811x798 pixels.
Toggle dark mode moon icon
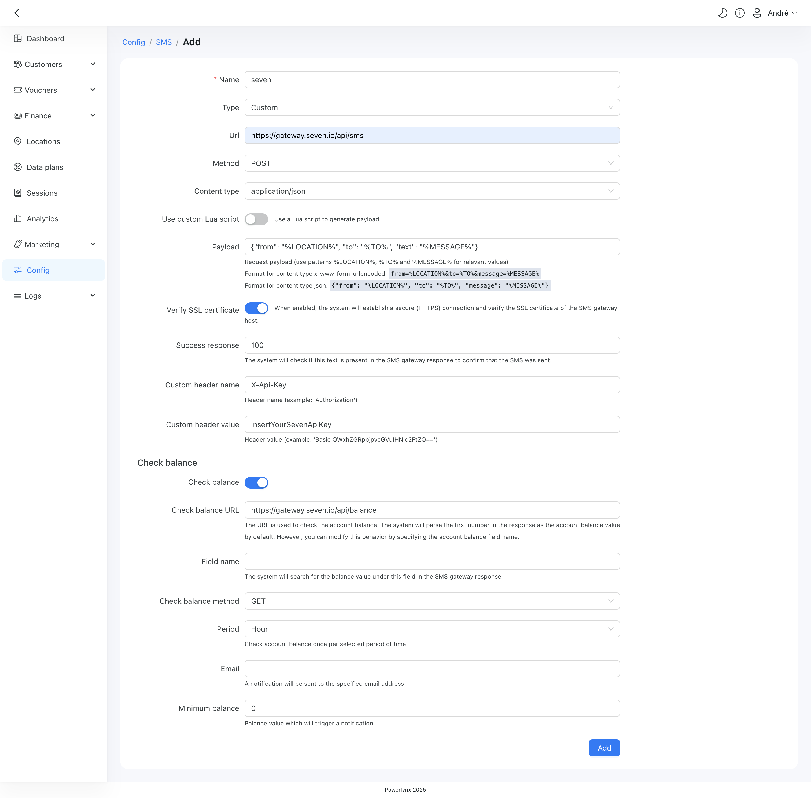click(722, 13)
